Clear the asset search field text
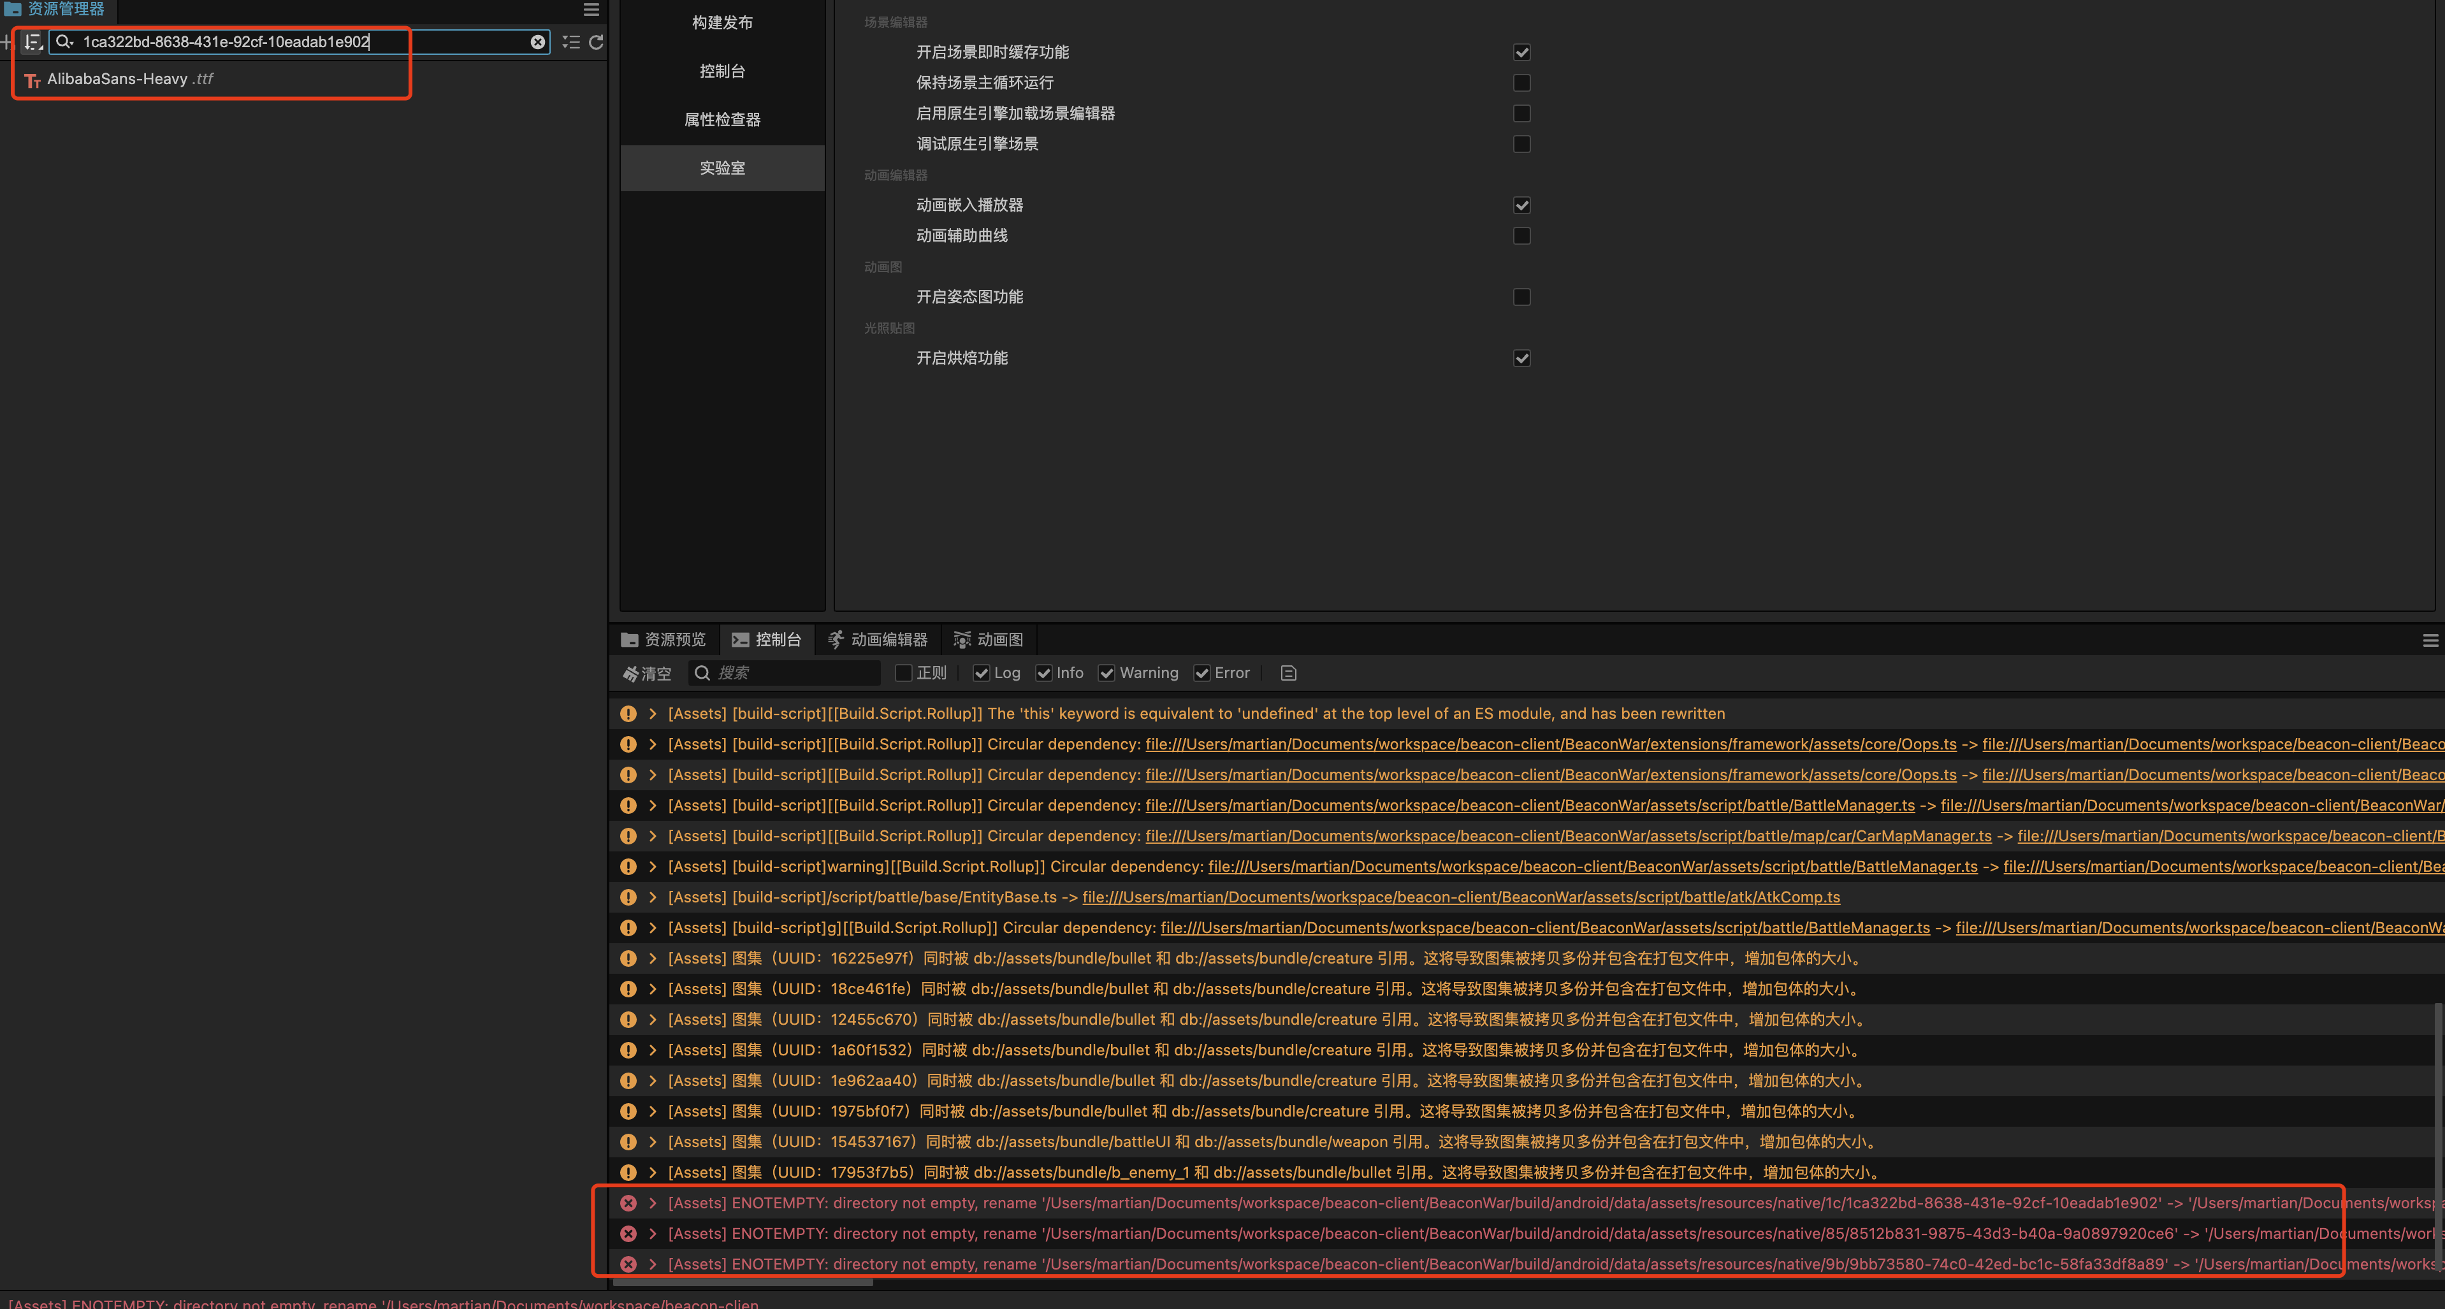The height and width of the screenshot is (1309, 2445). click(x=537, y=42)
